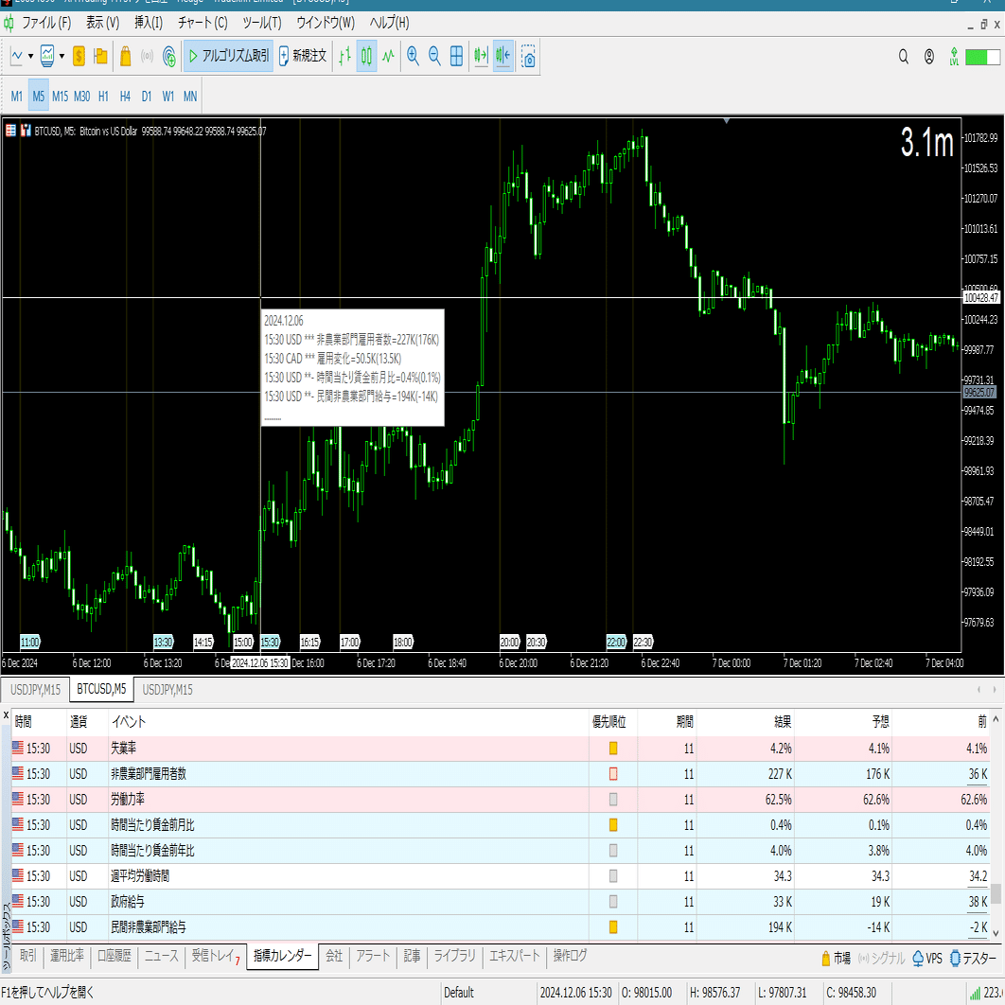Open the gold dollar Market Watch icon
Image resolution: width=1005 pixels, height=1005 pixels.
[x=79, y=57]
